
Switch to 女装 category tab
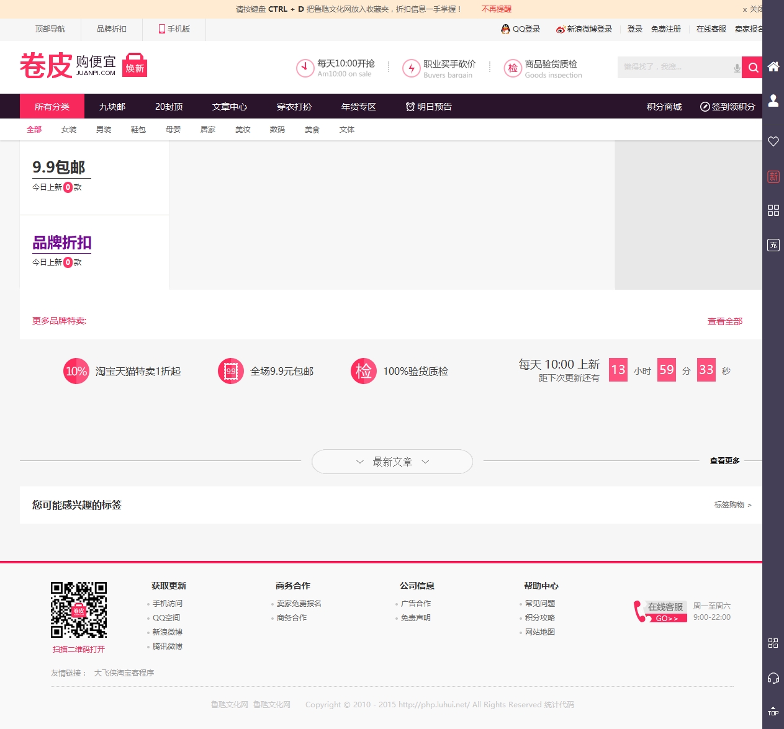click(69, 130)
